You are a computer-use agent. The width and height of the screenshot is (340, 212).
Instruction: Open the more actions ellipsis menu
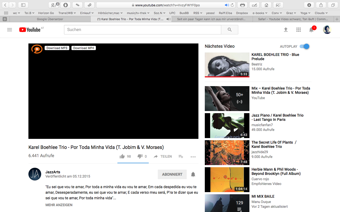pos(193,157)
